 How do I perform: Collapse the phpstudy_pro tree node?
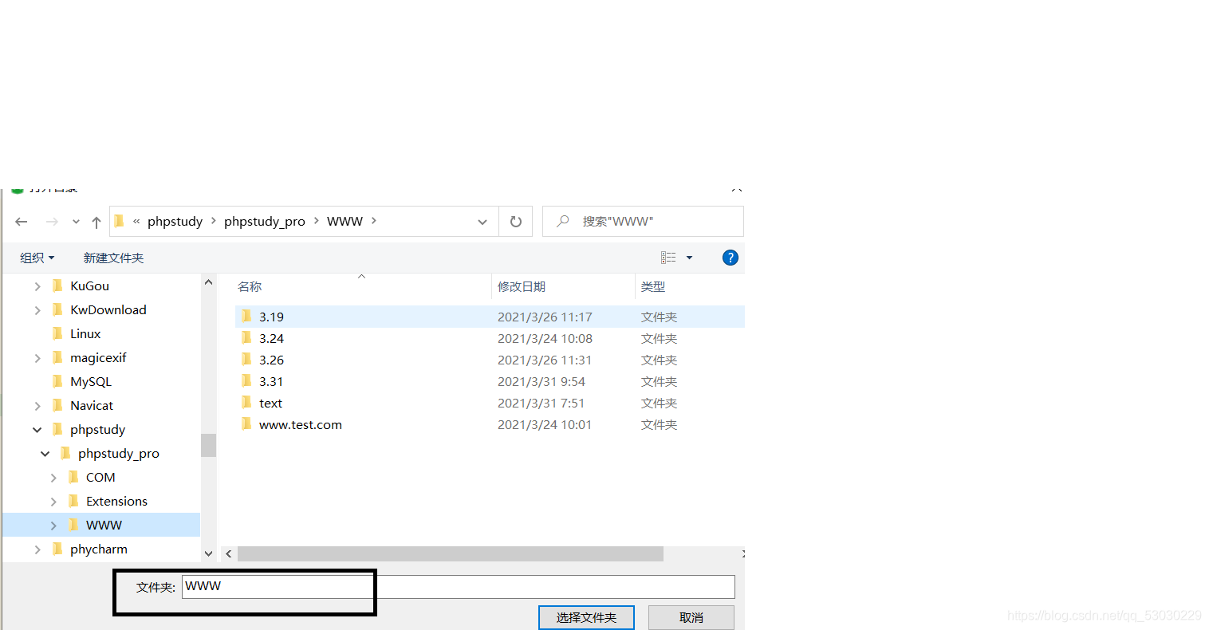click(x=45, y=454)
